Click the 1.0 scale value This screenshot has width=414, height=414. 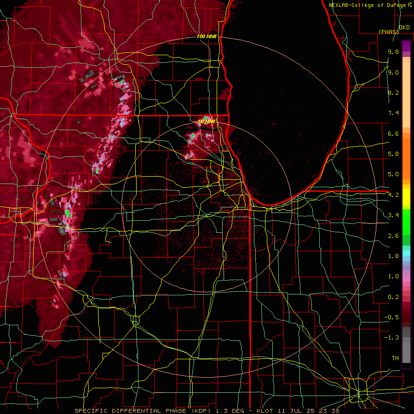393,276
